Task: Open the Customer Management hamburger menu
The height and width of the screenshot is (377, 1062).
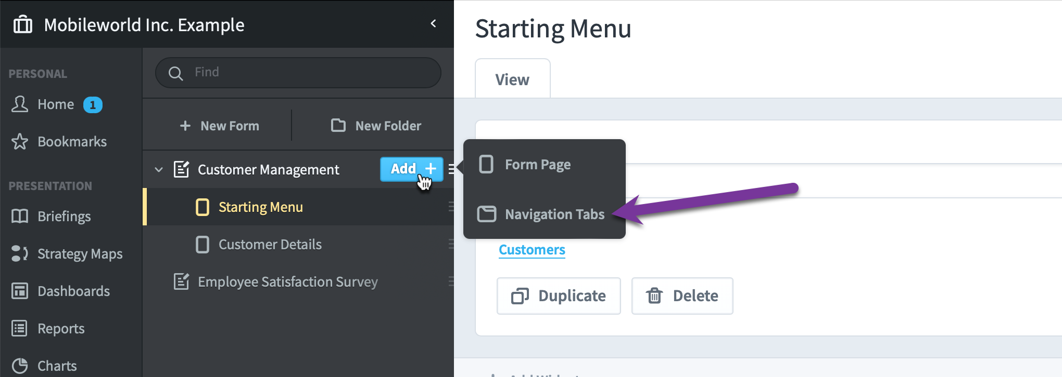Action: point(451,169)
